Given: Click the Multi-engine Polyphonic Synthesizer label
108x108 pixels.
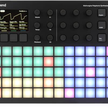Looking at the screenshot, I should (96, 6).
